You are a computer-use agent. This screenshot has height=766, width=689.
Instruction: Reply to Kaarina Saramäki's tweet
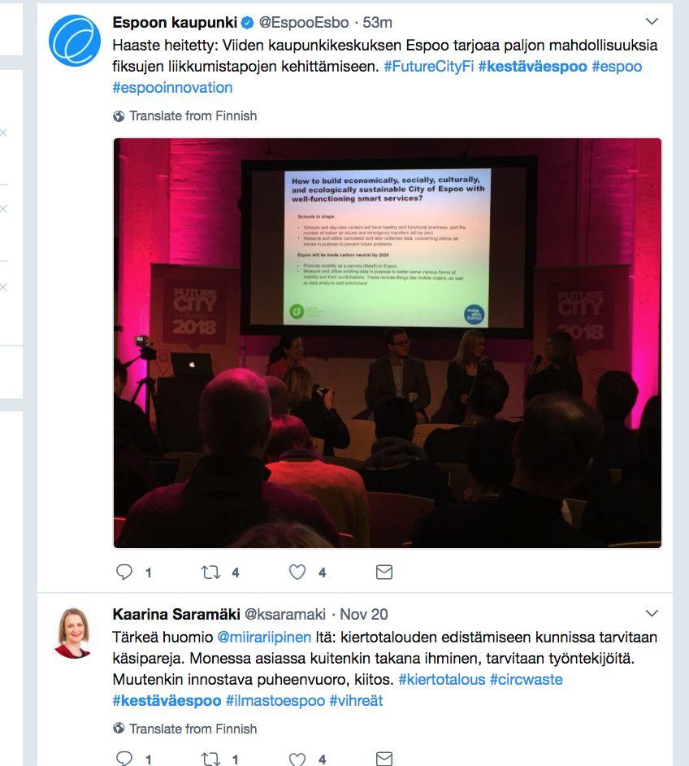click(x=124, y=759)
